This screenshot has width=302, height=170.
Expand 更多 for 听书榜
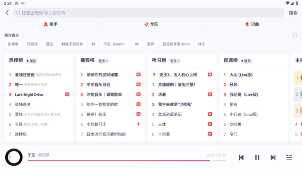[175, 61]
